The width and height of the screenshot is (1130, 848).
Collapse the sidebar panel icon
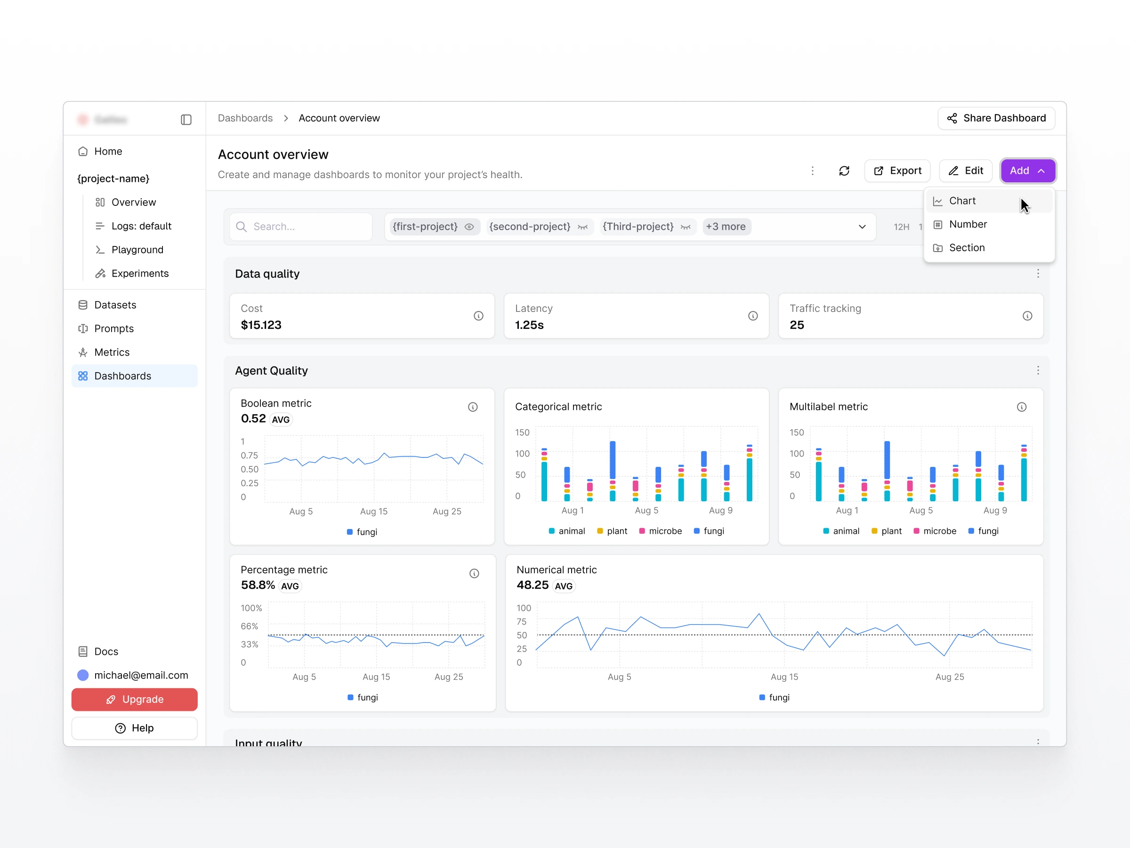(x=186, y=120)
